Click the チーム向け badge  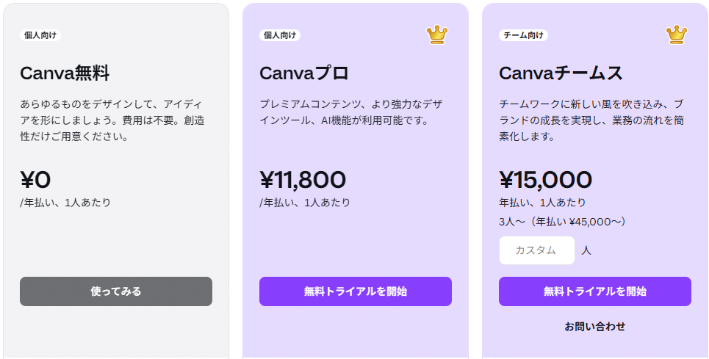[x=523, y=35]
